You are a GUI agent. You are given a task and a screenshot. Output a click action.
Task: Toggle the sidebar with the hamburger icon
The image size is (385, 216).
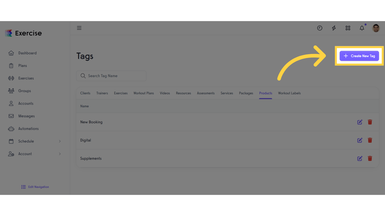(x=79, y=28)
